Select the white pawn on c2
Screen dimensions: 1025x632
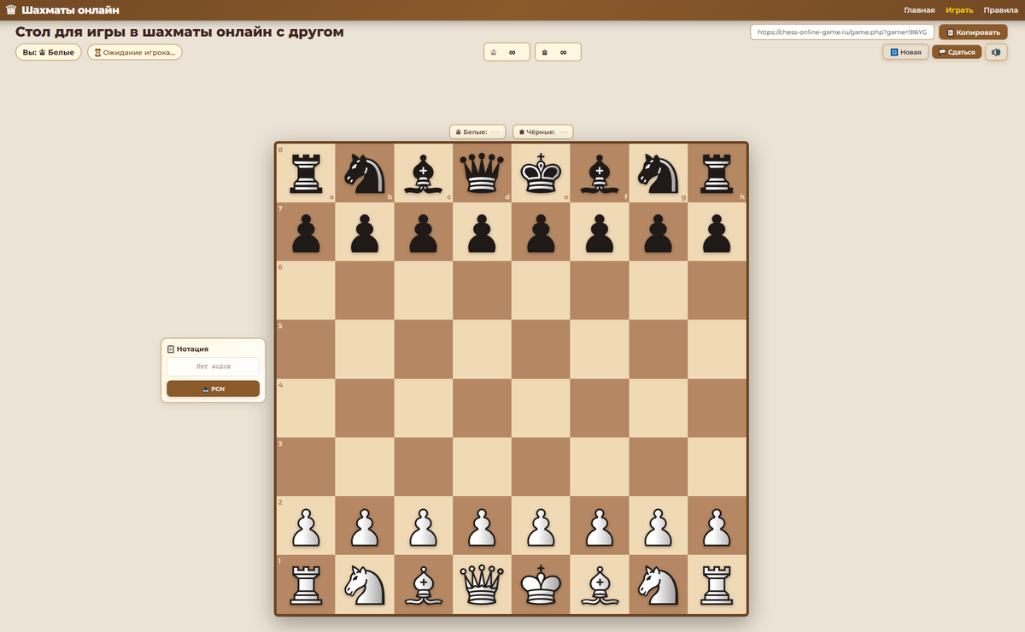click(424, 526)
